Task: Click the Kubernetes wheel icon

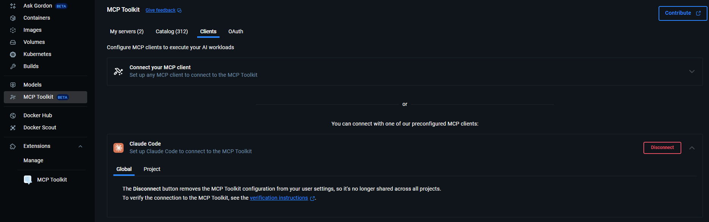Action: [13, 54]
